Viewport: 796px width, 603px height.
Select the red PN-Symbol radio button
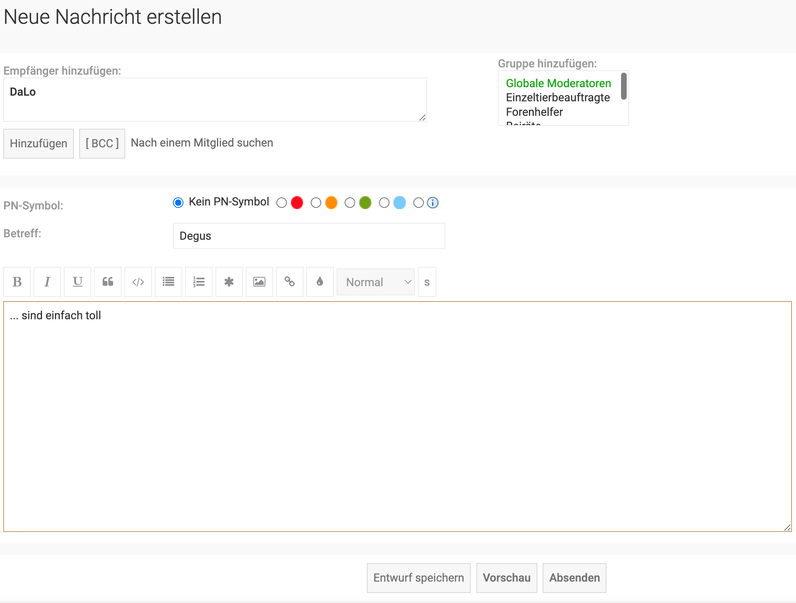(x=282, y=203)
